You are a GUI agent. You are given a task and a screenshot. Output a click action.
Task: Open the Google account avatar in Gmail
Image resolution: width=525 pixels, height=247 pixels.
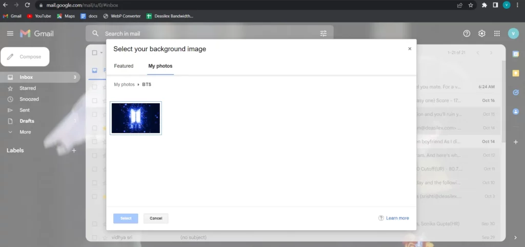(x=513, y=33)
